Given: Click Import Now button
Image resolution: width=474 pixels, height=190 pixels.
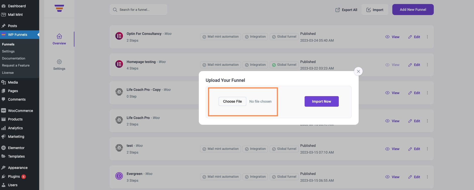Looking at the screenshot, I should 321,101.
